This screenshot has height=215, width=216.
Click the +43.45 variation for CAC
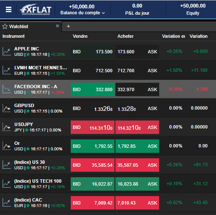[200, 202]
